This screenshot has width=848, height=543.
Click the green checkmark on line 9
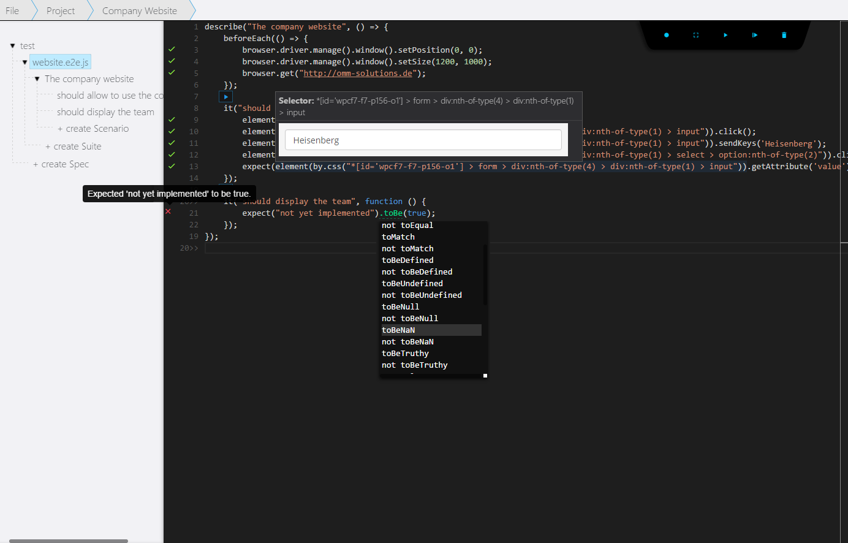172,120
